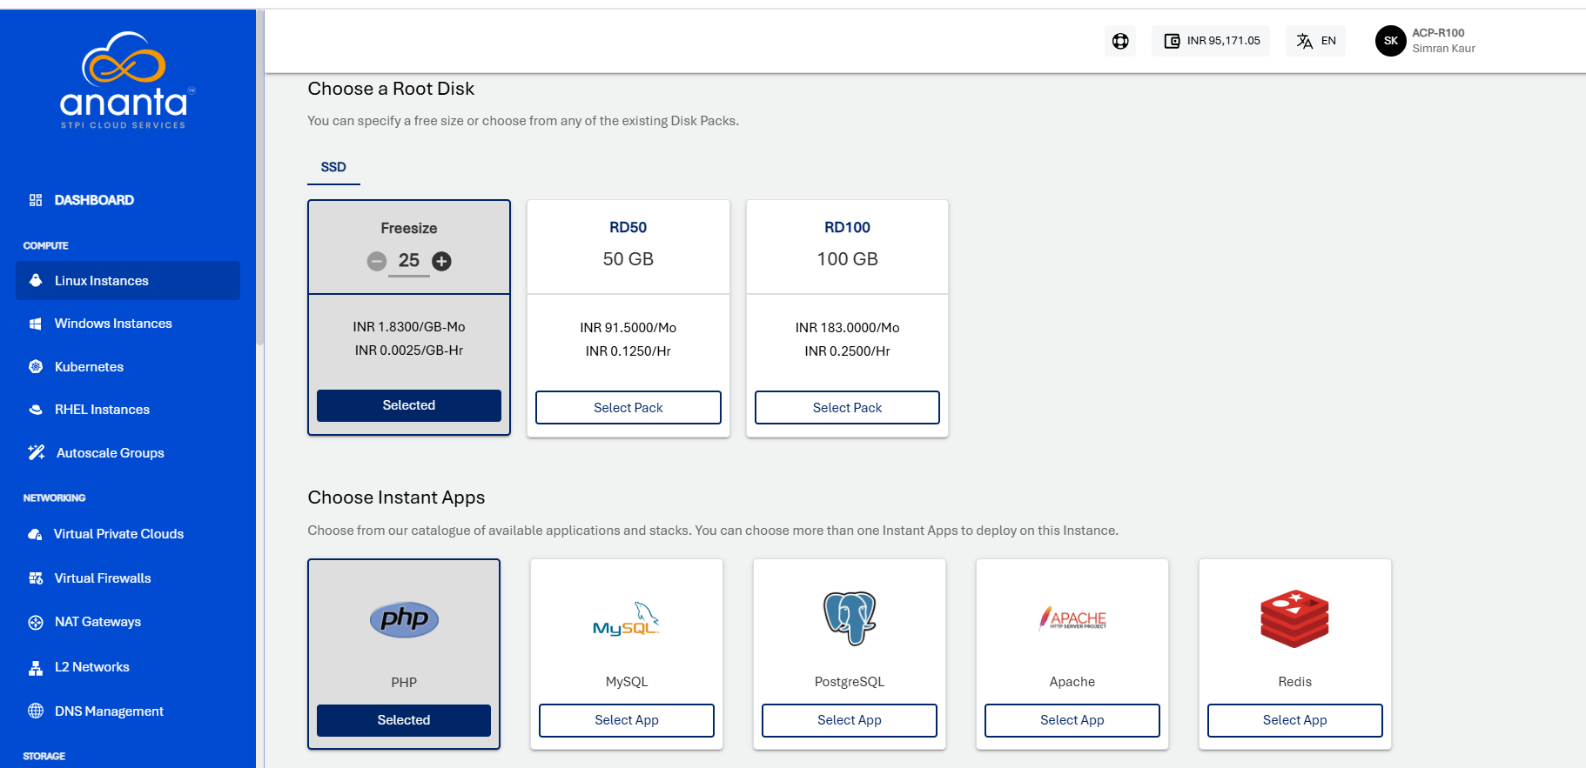Open Linux Instances menu item
Viewport: 1586px width, 768px height.
pyautogui.click(x=128, y=280)
